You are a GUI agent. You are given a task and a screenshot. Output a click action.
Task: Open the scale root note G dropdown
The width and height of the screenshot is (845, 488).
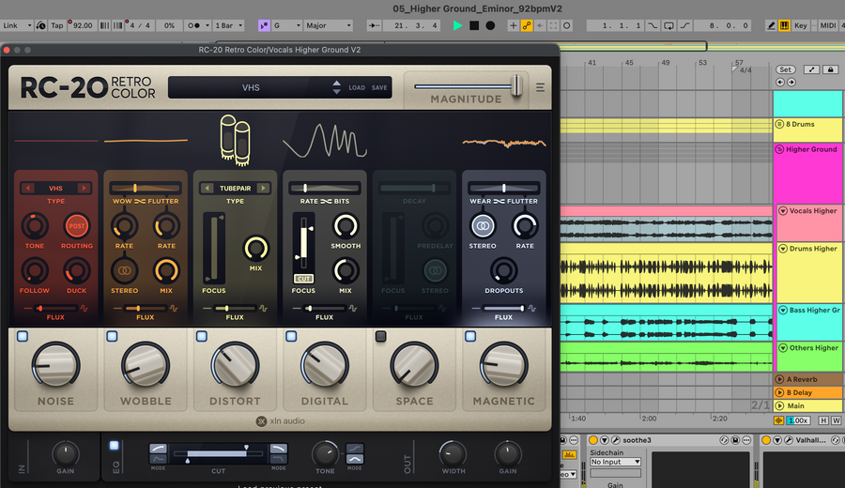(x=286, y=25)
